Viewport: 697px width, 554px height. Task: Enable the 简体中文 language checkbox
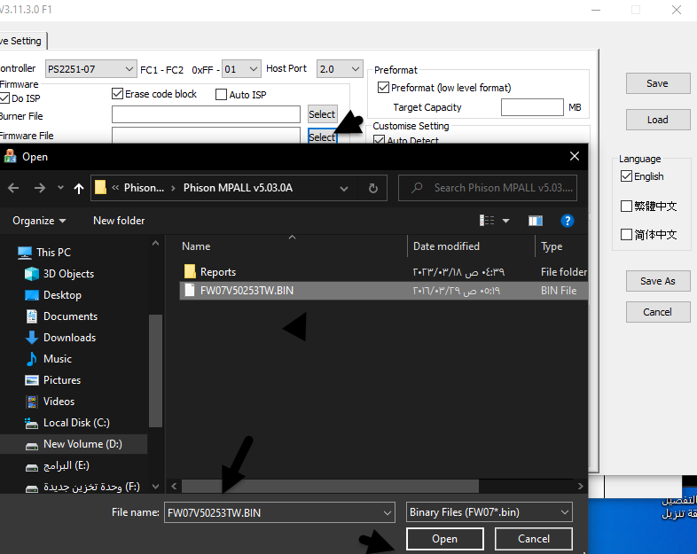[x=626, y=235]
